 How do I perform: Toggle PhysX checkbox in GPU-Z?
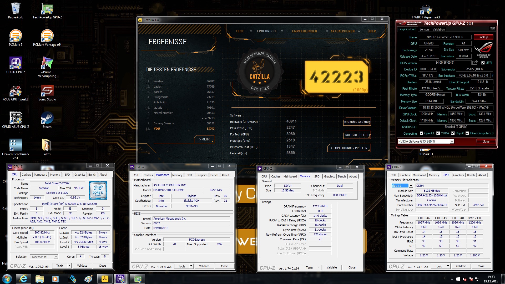coord(453,133)
